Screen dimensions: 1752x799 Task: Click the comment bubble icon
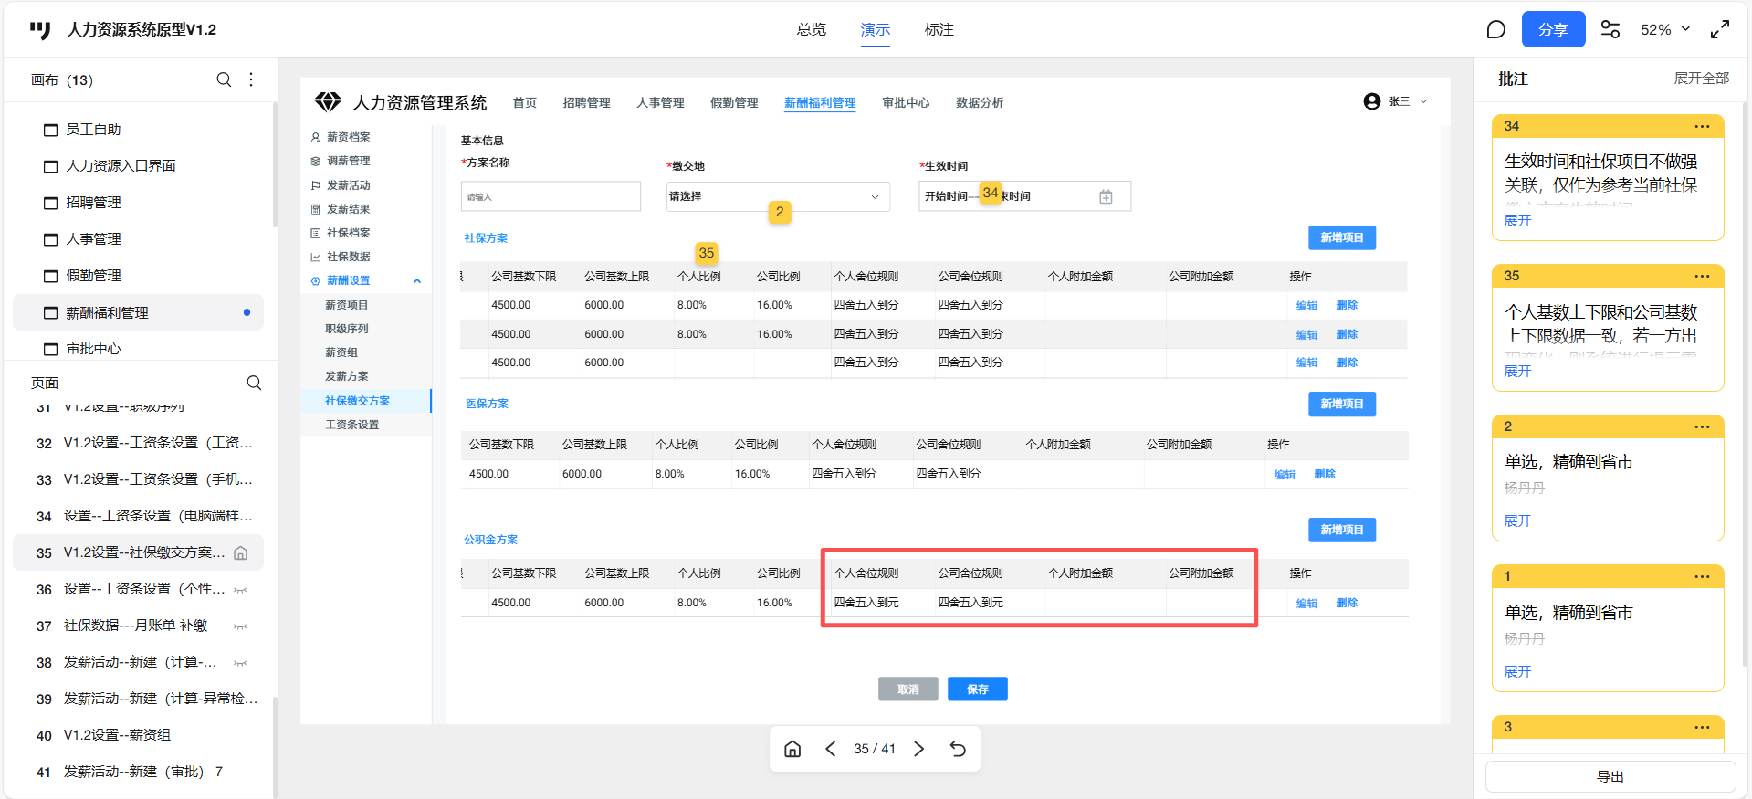click(x=1495, y=30)
